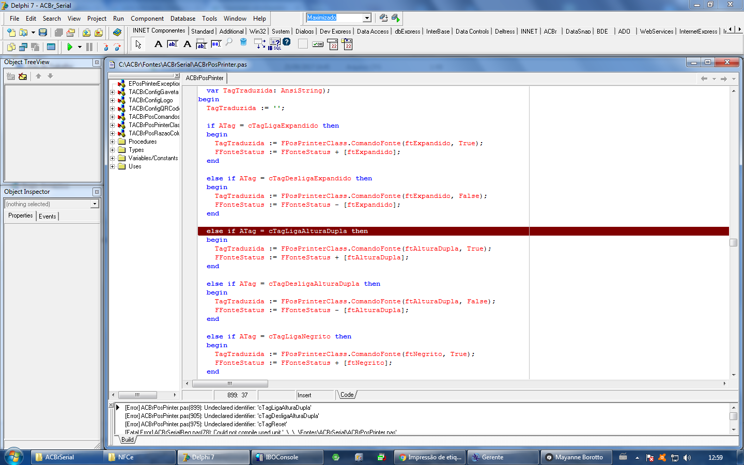The width and height of the screenshot is (744, 465).
Task: Click the editor vertical scrollbar thumb
Action: point(733,243)
